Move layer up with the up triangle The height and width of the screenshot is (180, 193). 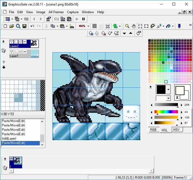[x=131, y=33]
